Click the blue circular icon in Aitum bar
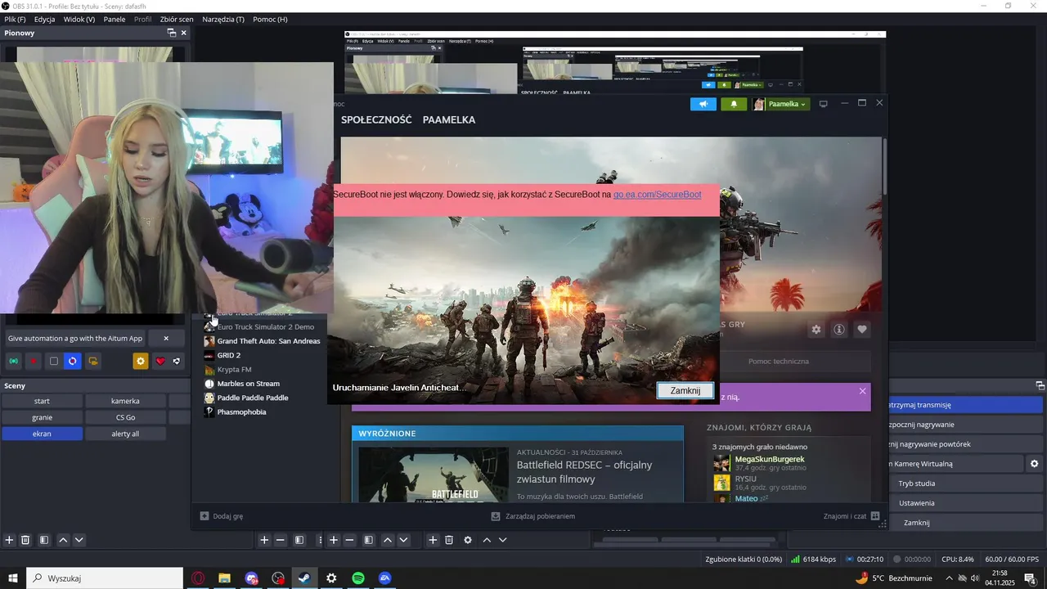The width and height of the screenshot is (1047, 589). [x=73, y=361]
